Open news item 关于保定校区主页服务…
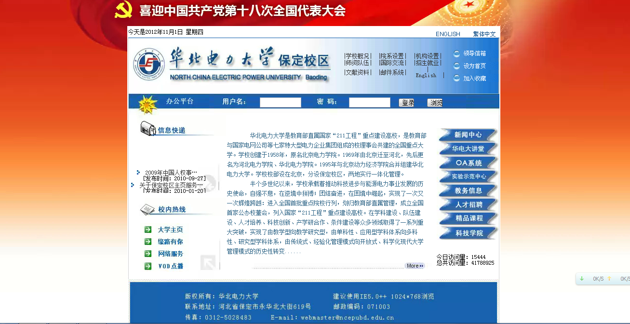The width and height of the screenshot is (630, 324). coord(171,185)
